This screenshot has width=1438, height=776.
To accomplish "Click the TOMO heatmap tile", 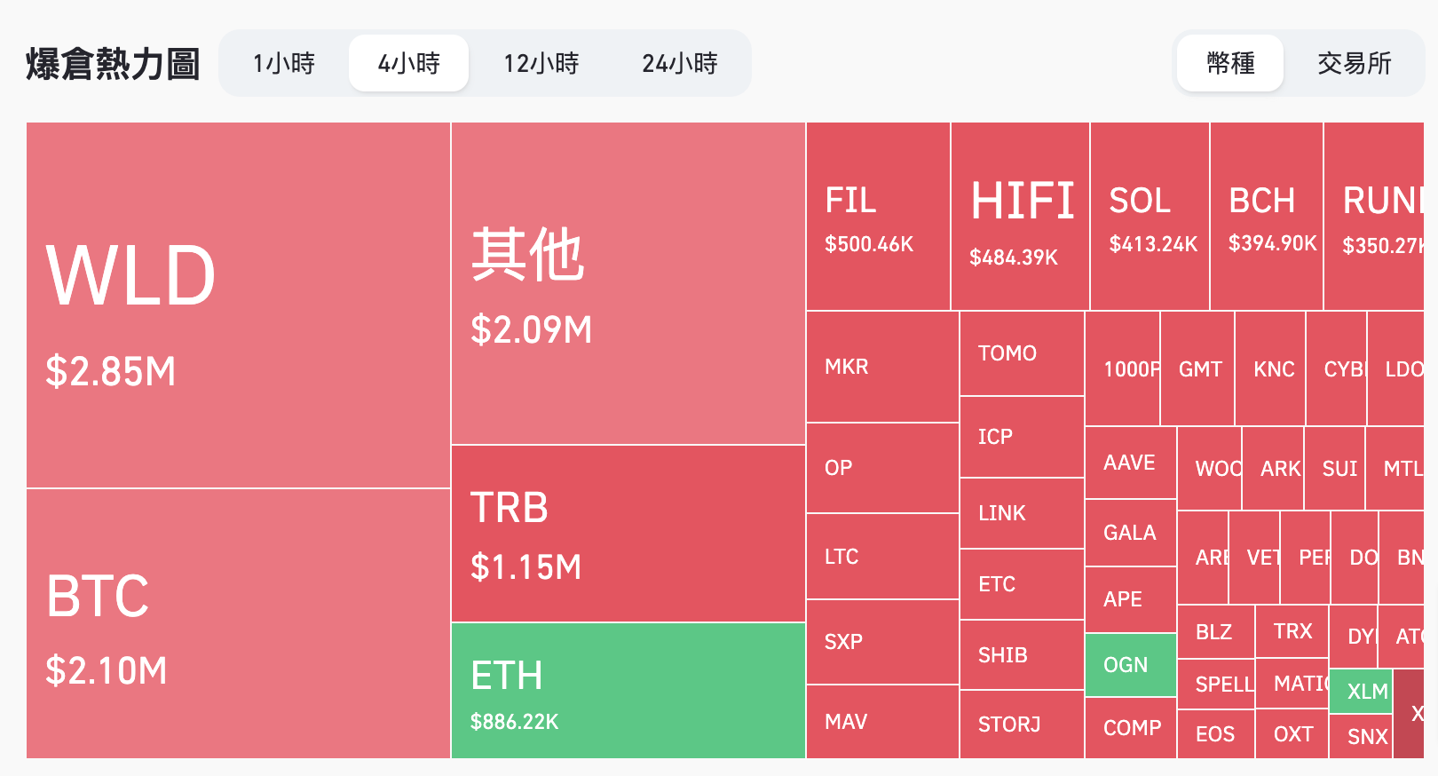I will (x=1022, y=353).
